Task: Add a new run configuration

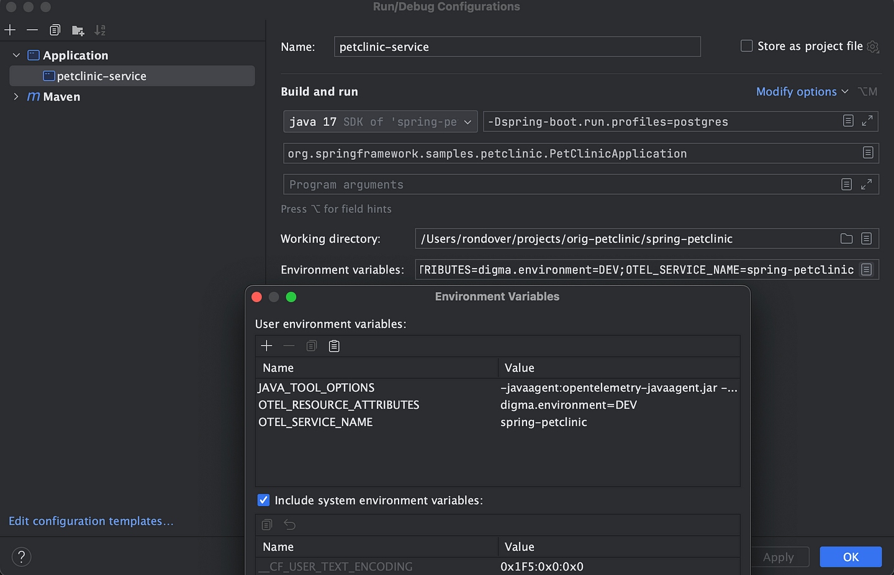Action: tap(9, 29)
